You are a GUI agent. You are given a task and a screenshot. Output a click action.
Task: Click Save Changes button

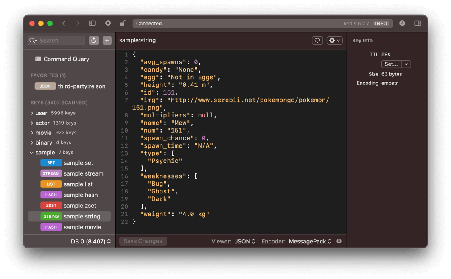[x=143, y=241]
